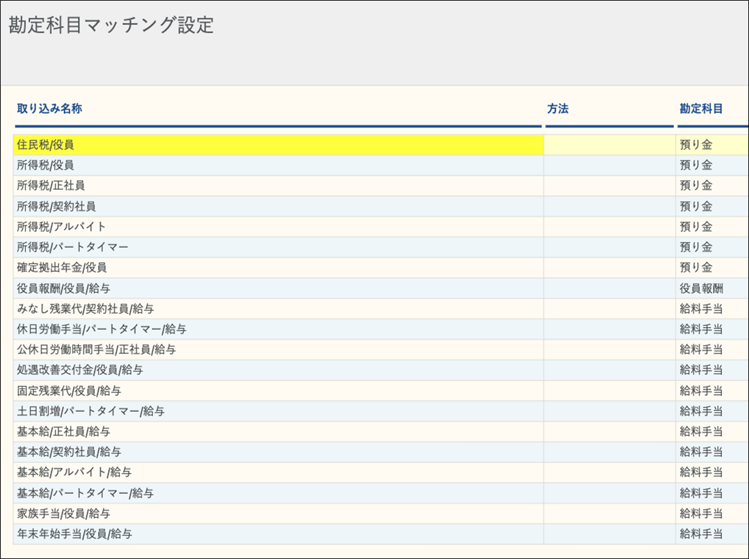Select the 確定拠出年金/役員 row
The height and width of the screenshot is (559, 749).
click(x=62, y=267)
